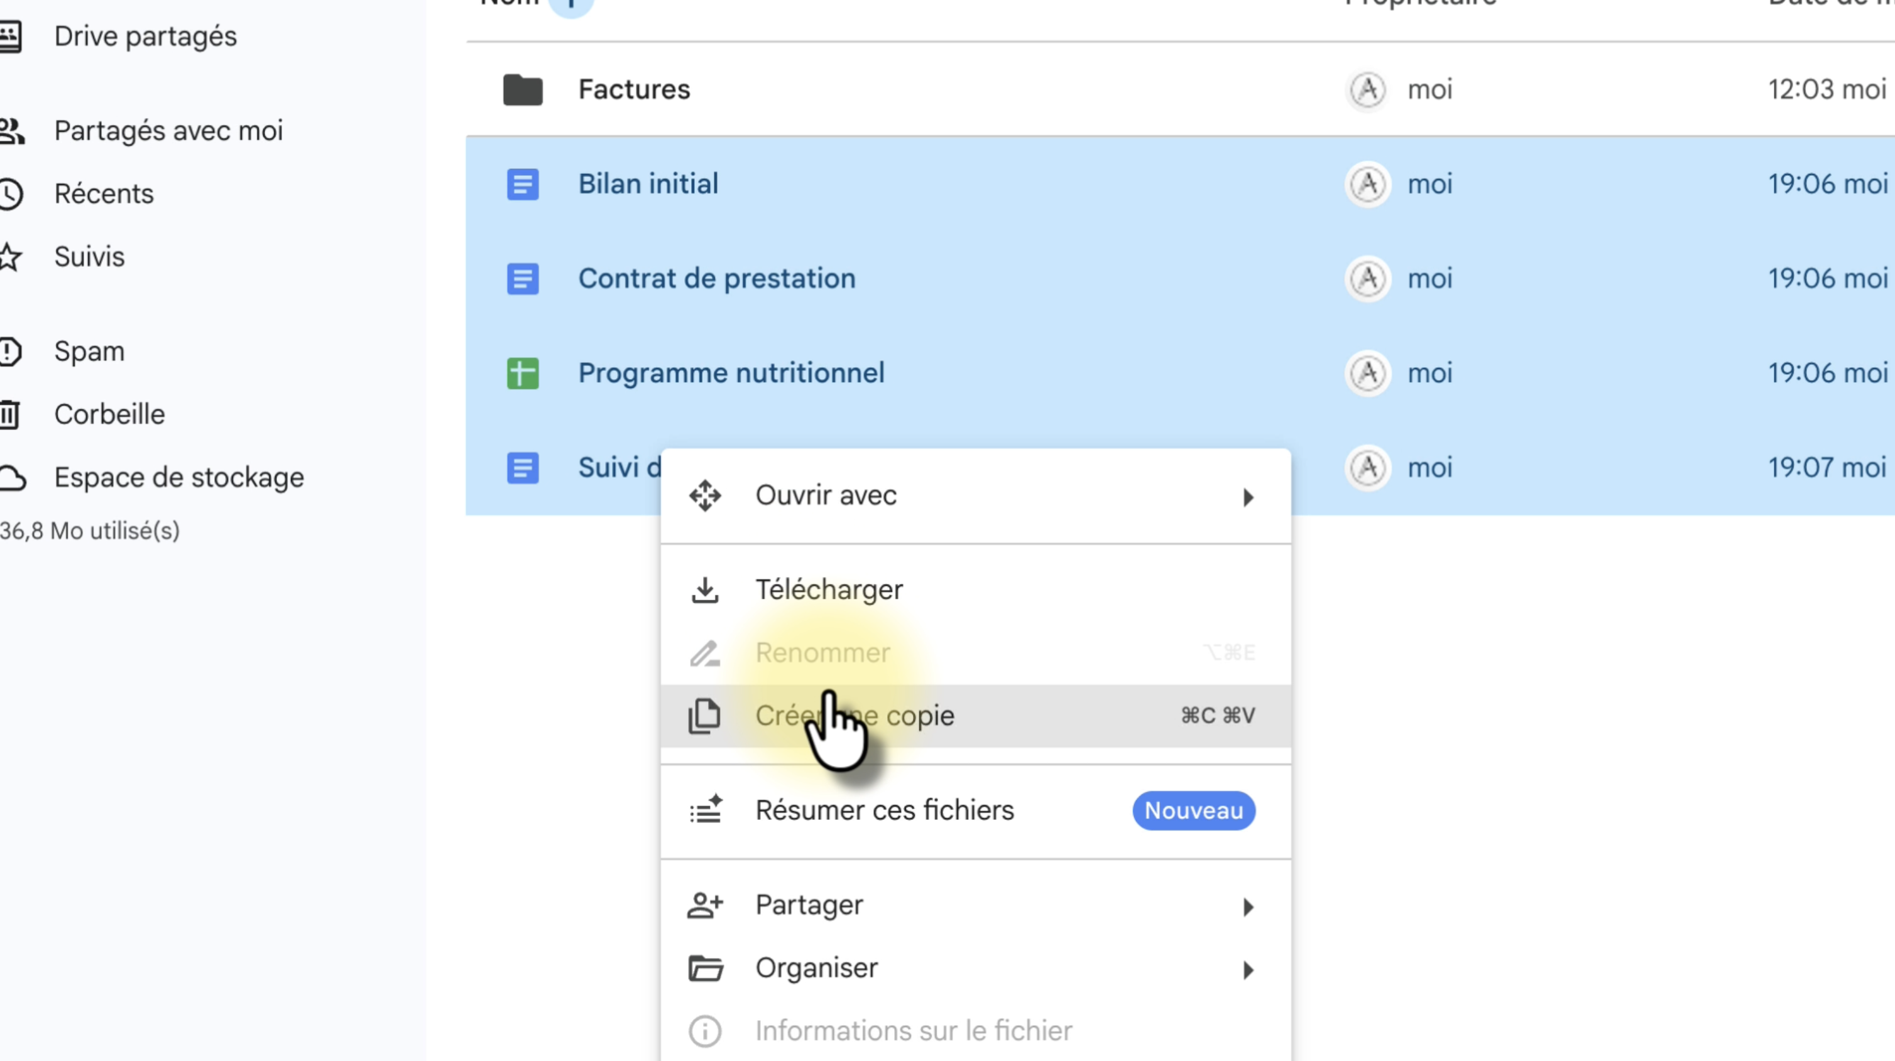Image resolution: width=1895 pixels, height=1061 pixels.
Task: Open the Suivis starred section
Action: coord(89,257)
